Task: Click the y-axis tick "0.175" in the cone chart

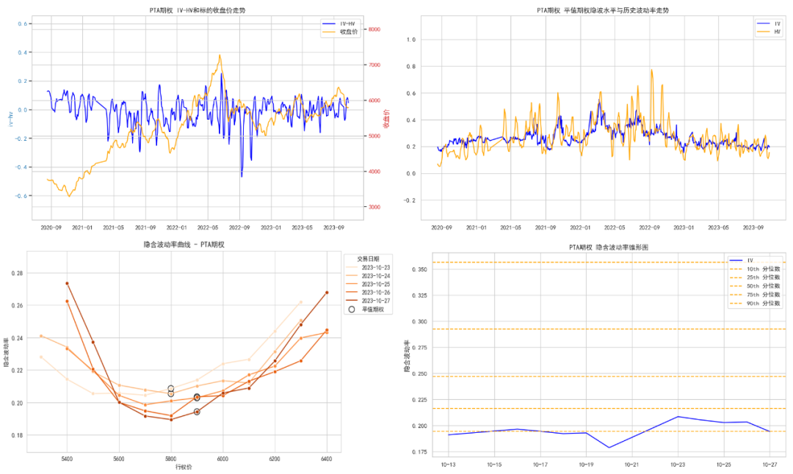Action: tap(419, 452)
